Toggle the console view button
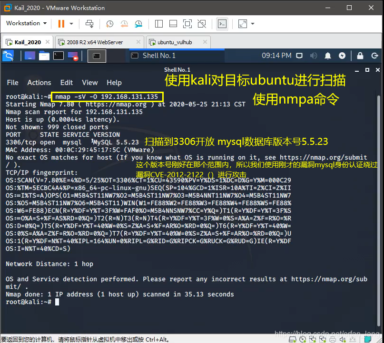384x343 pixels. [x=222, y=24]
